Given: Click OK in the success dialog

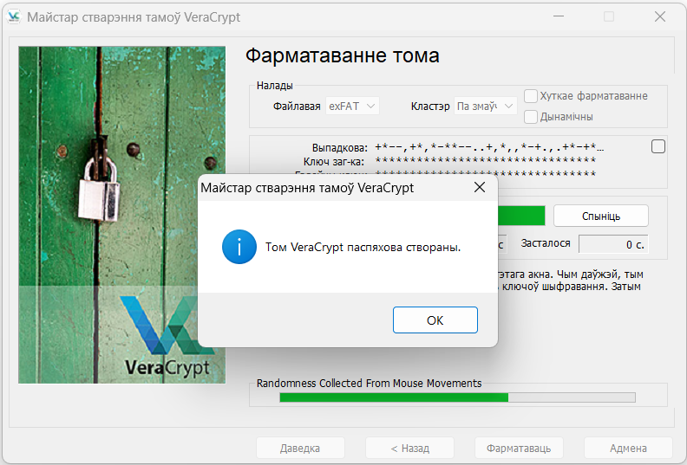Looking at the screenshot, I should (x=435, y=320).
